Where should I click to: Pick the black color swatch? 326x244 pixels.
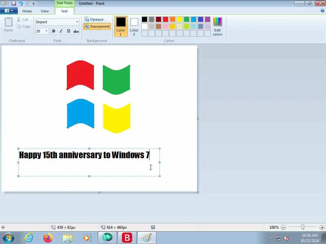pos(145,19)
